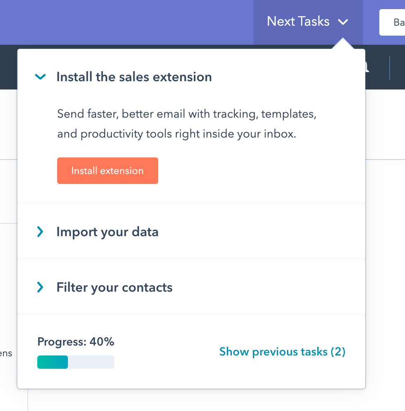Click the partially visible sidebar label on the left
This screenshot has height=411, width=405.
[x=6, y=353]
